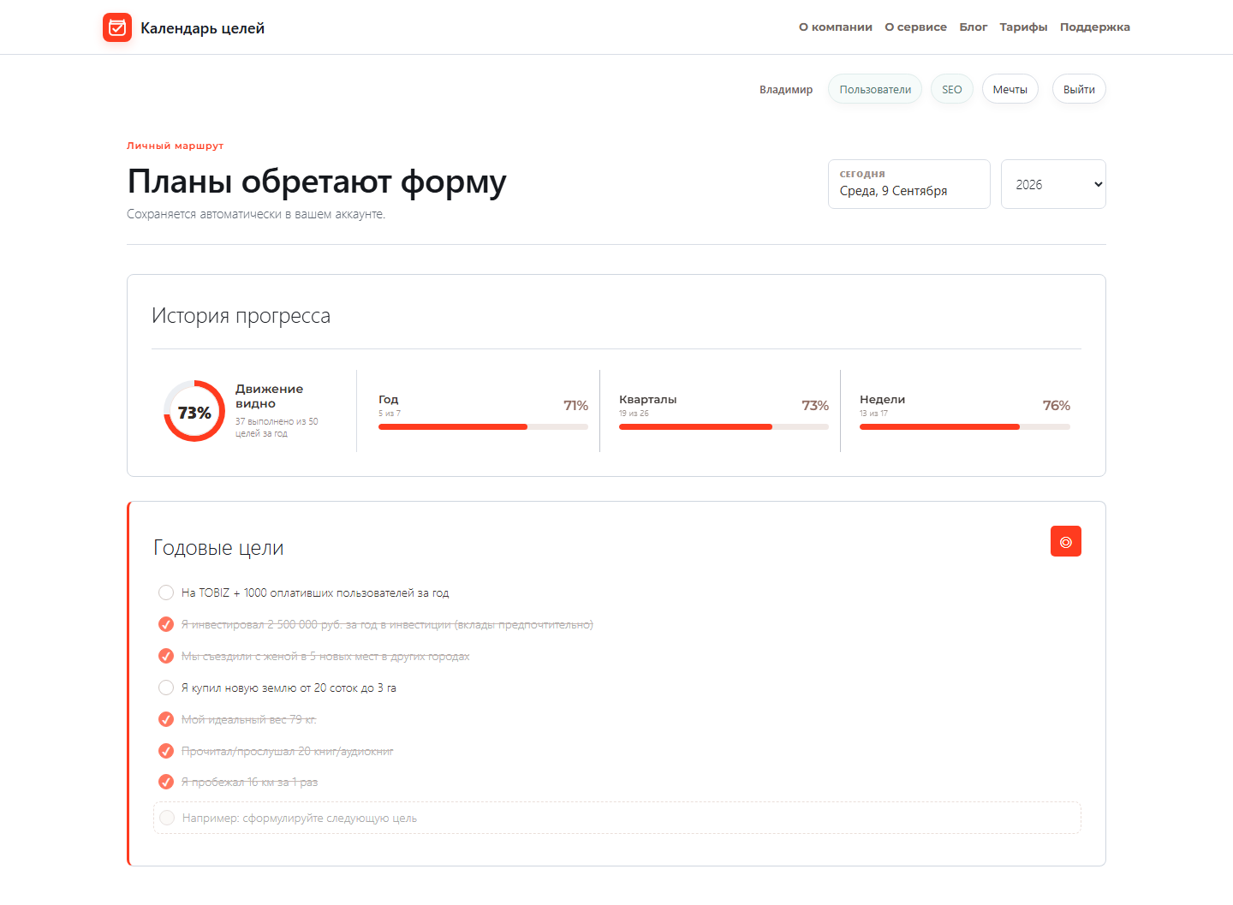The height and width of the screenshot is (905, 1233).
Task: Open the О компании menu item
Action: click(836, 27)
